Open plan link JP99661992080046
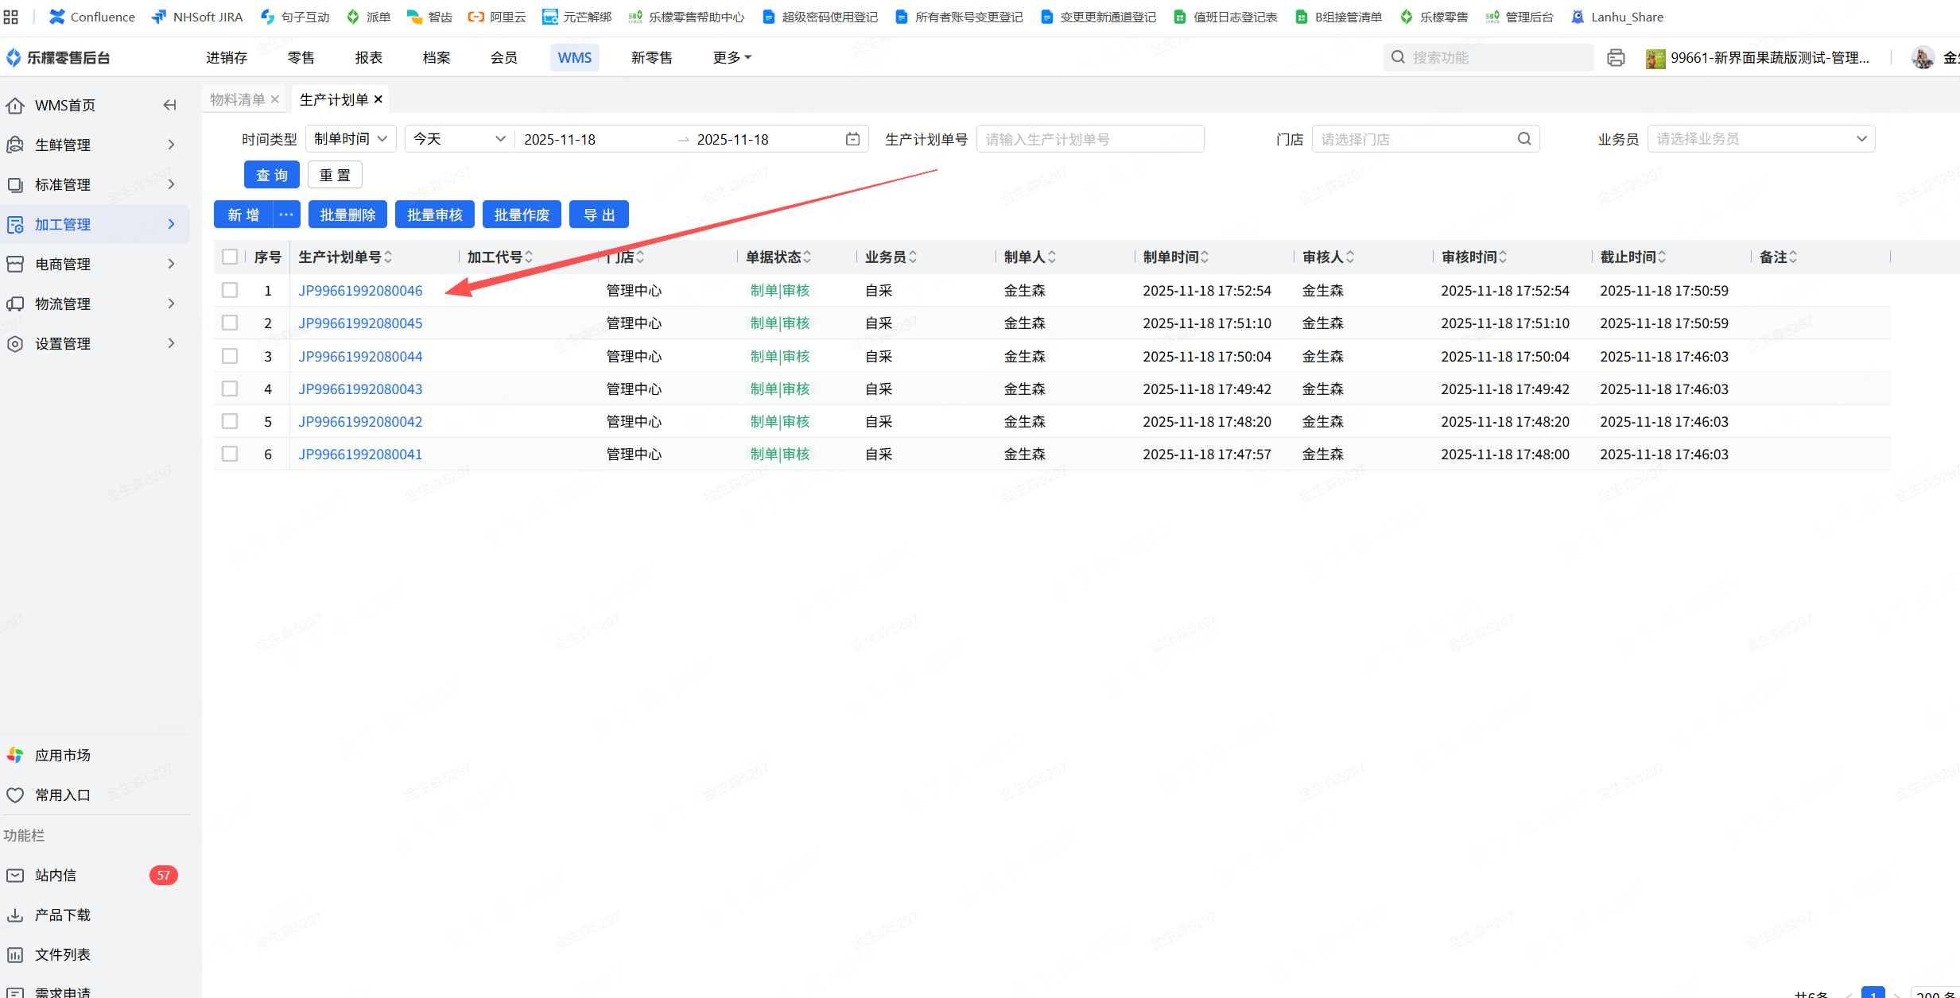The height and width of the screenshot is (998, 1960). click(360, 291)
